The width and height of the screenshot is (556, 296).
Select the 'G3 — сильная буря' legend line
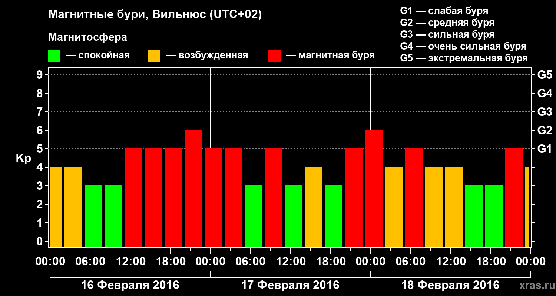pyautogui.click(x=447, y=34)
